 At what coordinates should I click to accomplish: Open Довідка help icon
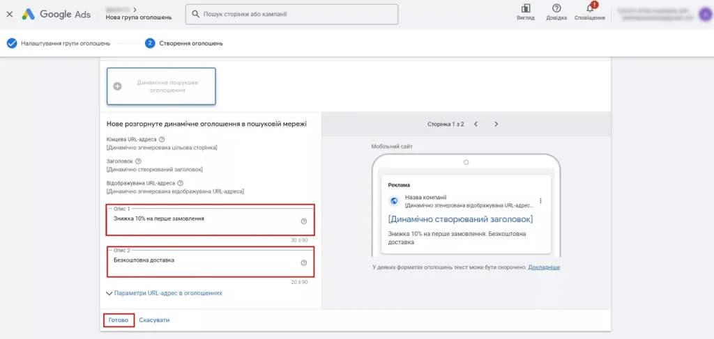coord(556,13)
